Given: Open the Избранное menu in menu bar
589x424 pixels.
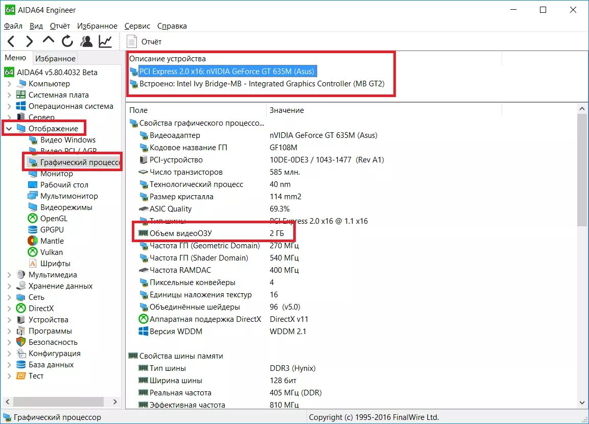Looking at the screenshot, I should pos(97,26).
